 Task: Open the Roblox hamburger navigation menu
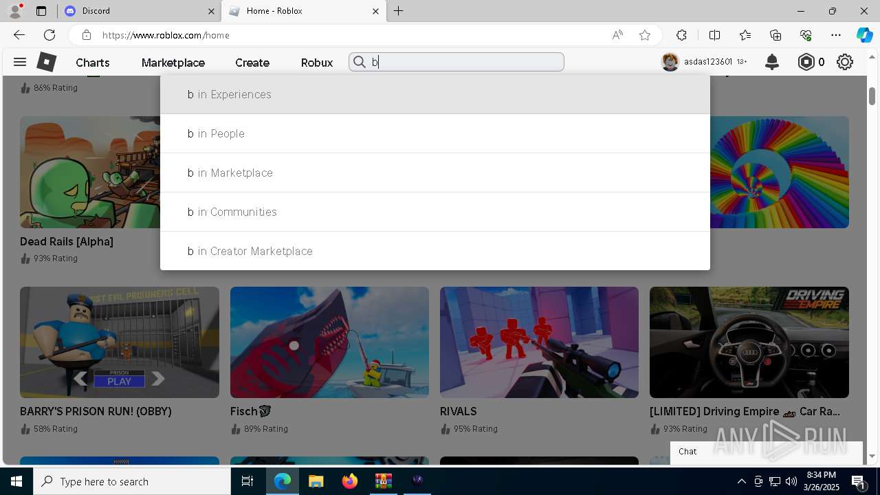(x=20, y=62)
